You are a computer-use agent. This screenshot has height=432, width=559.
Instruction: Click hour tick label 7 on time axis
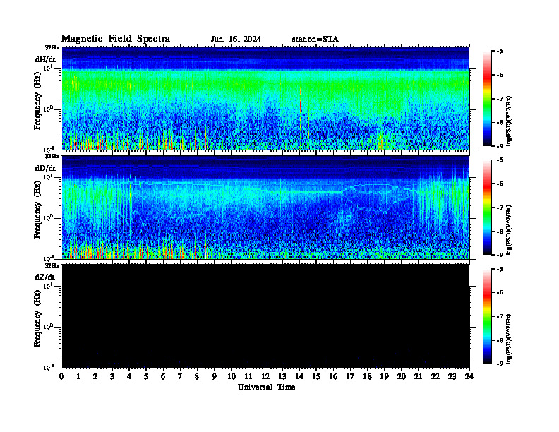(181, 377)
